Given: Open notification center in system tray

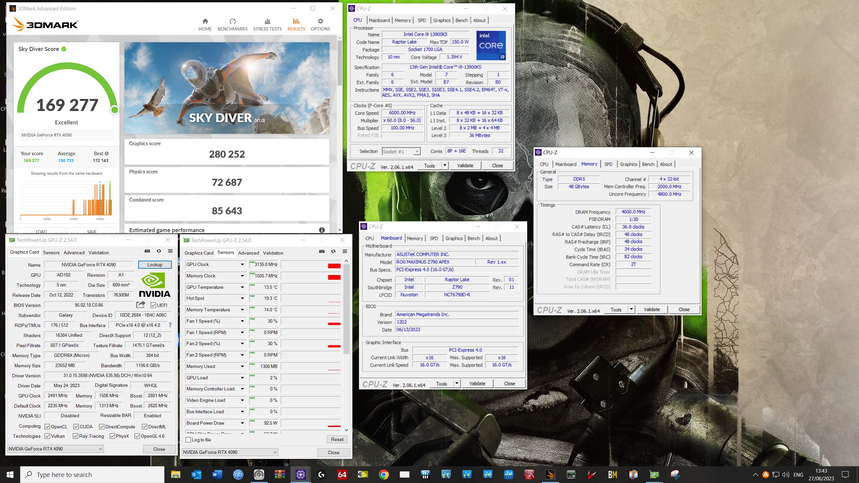Looking at the screenshot, I should (845, 474).
